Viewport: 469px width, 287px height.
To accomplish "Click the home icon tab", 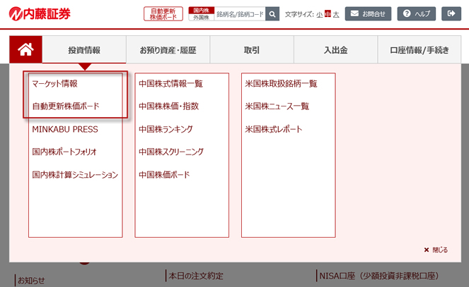I will click(26, 49).
